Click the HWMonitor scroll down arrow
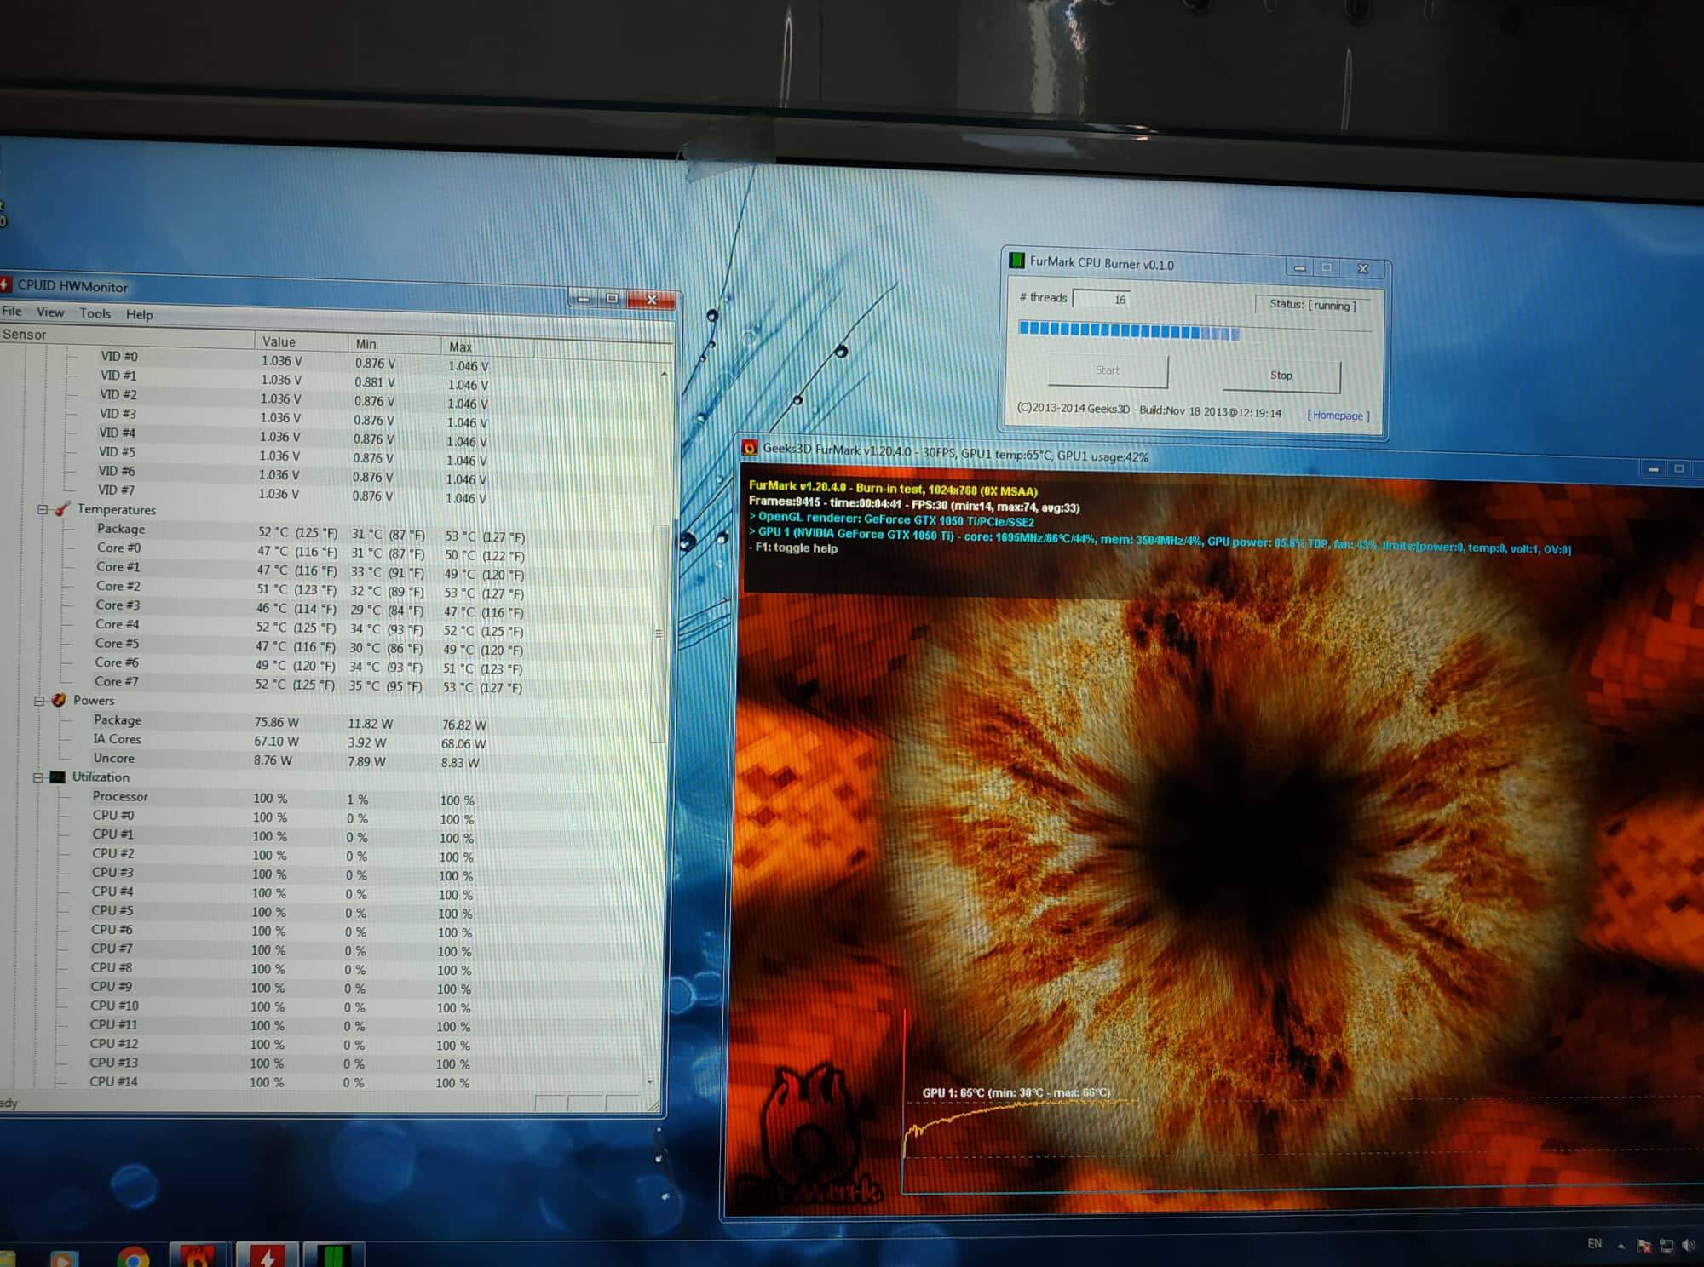This screenshot has width=1704, height=1267. coord(651,1081)
